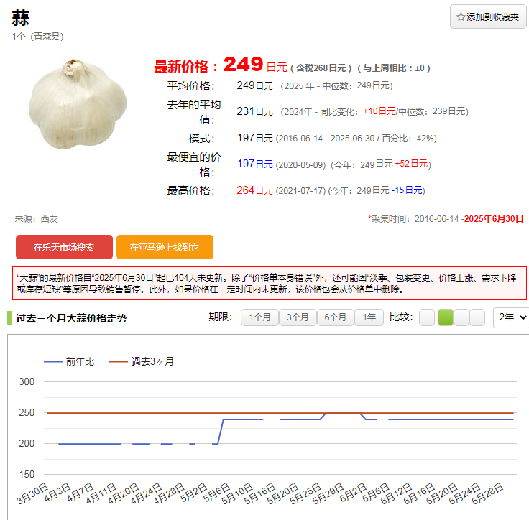
Task: Toggle the third comparison box
Action: [461, 317]
